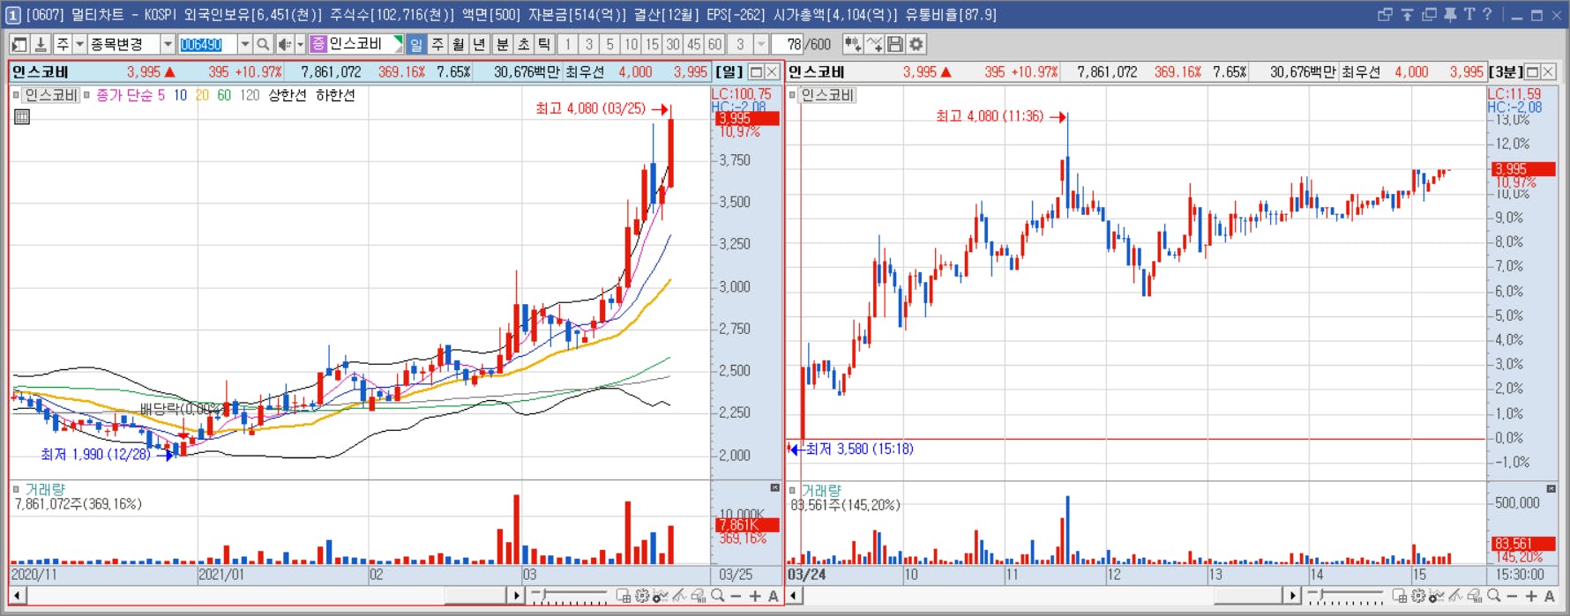1570x616 pixels.
Task: Switch to 분 (minute) period
Action: (502, 44)
